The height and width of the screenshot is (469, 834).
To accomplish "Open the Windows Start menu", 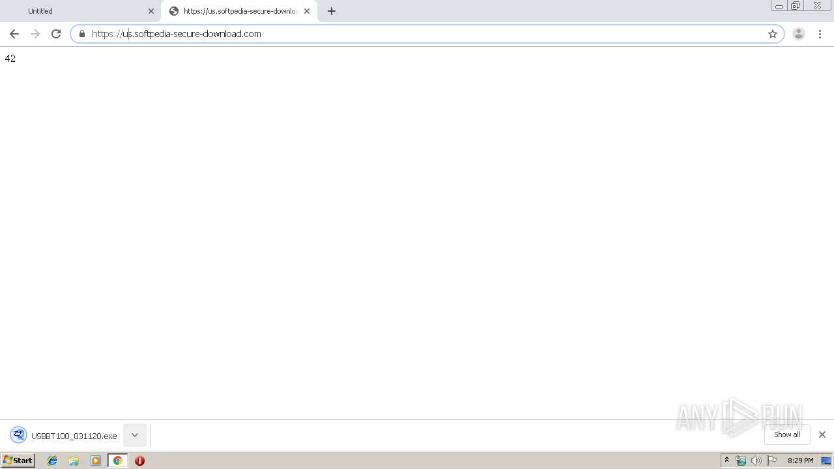I will (x=18, y=461).
